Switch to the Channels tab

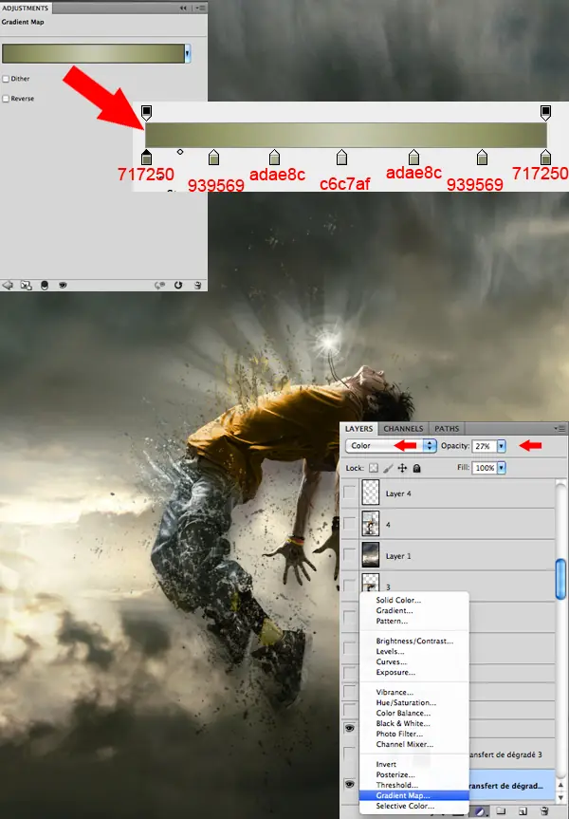coord(403,429)
